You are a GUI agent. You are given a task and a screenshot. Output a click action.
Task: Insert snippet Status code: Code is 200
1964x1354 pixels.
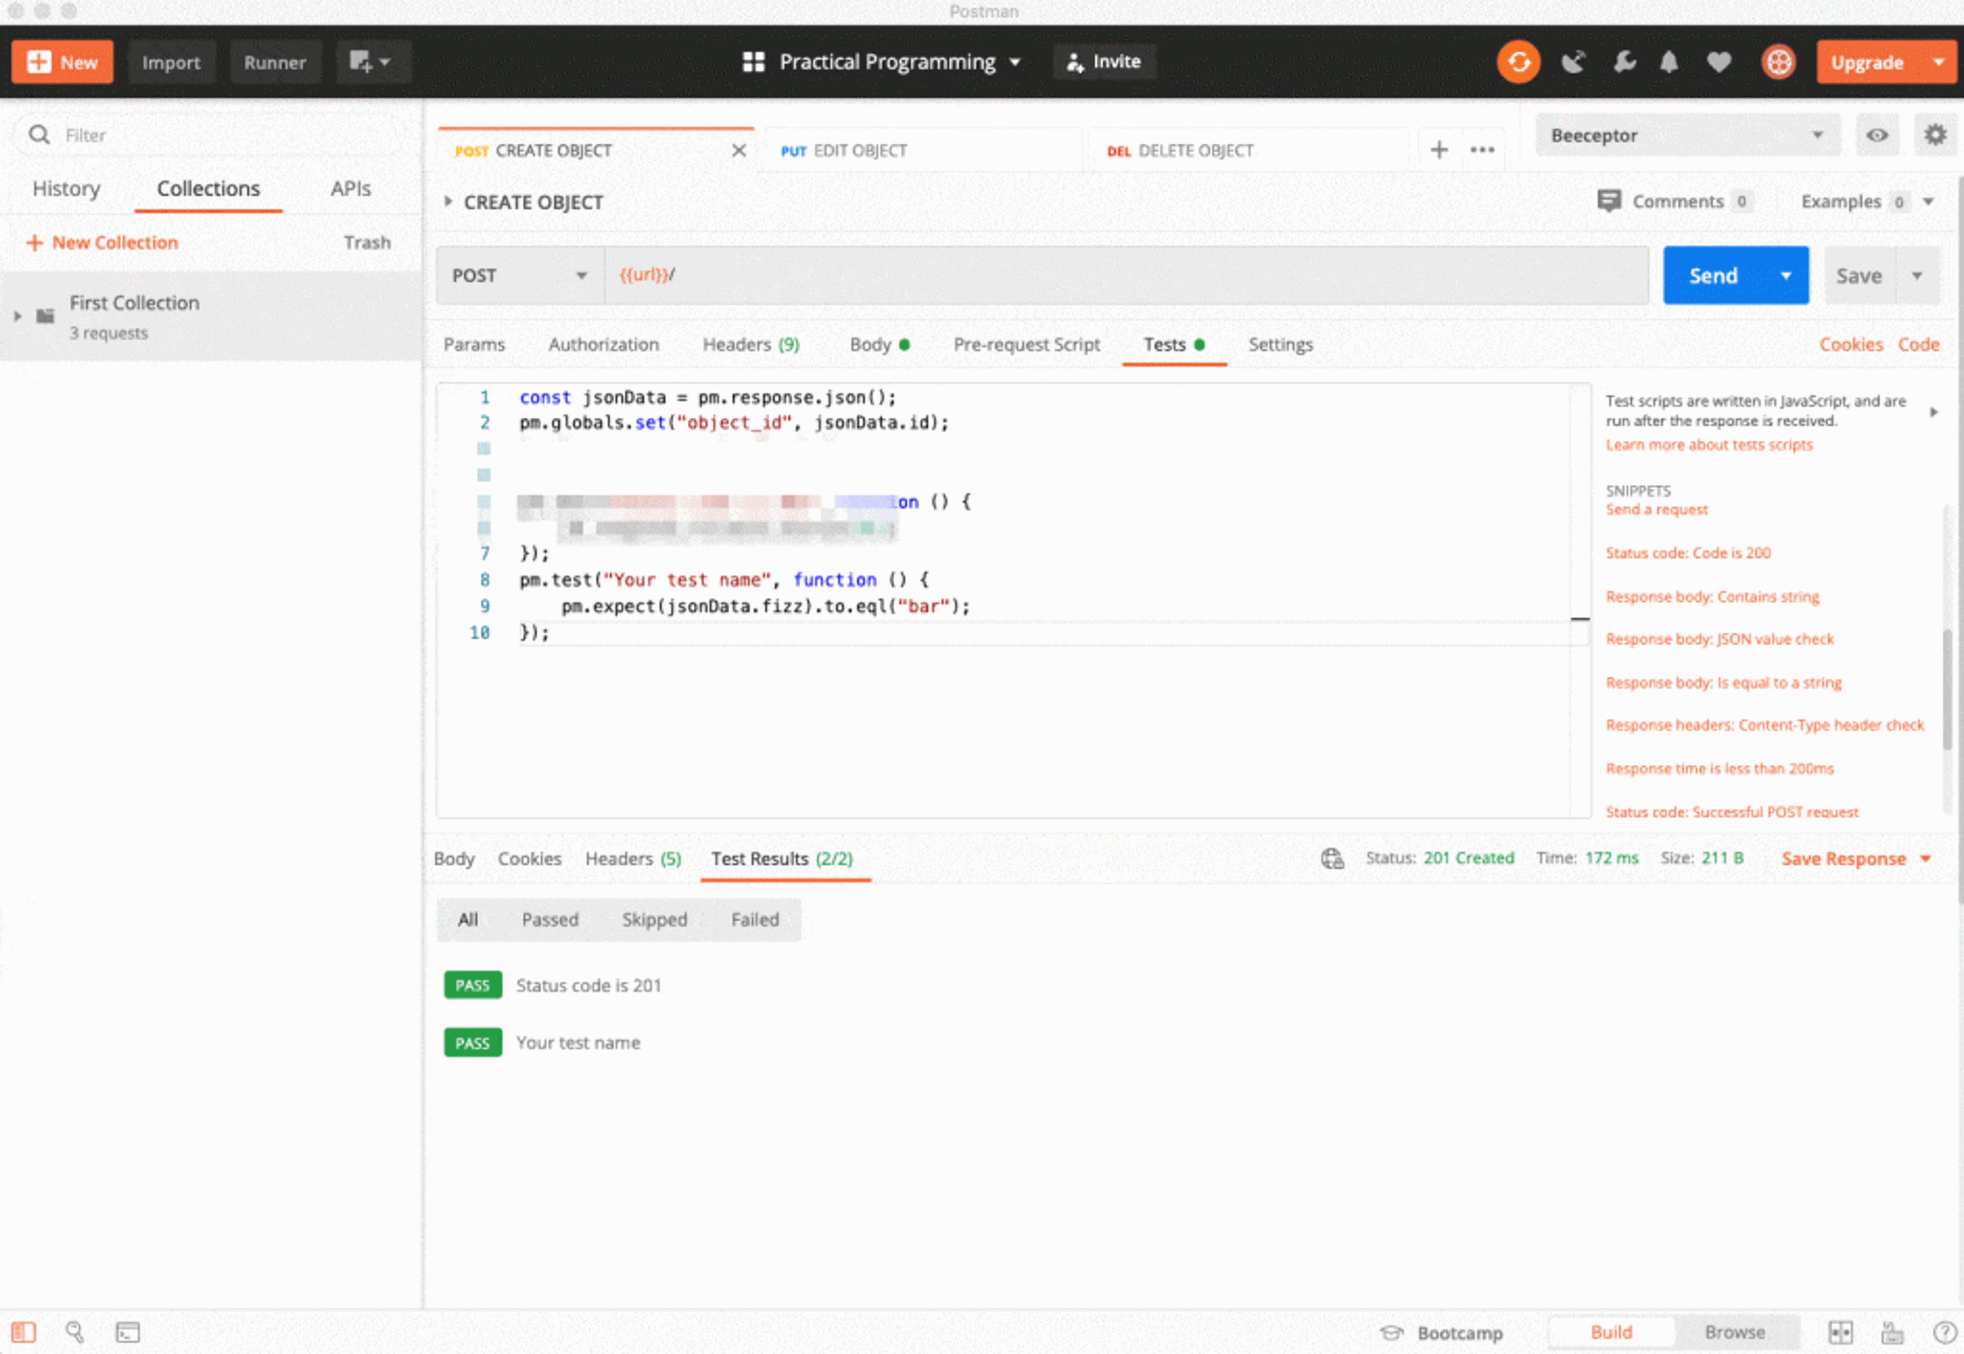(x=1687, y=553)
